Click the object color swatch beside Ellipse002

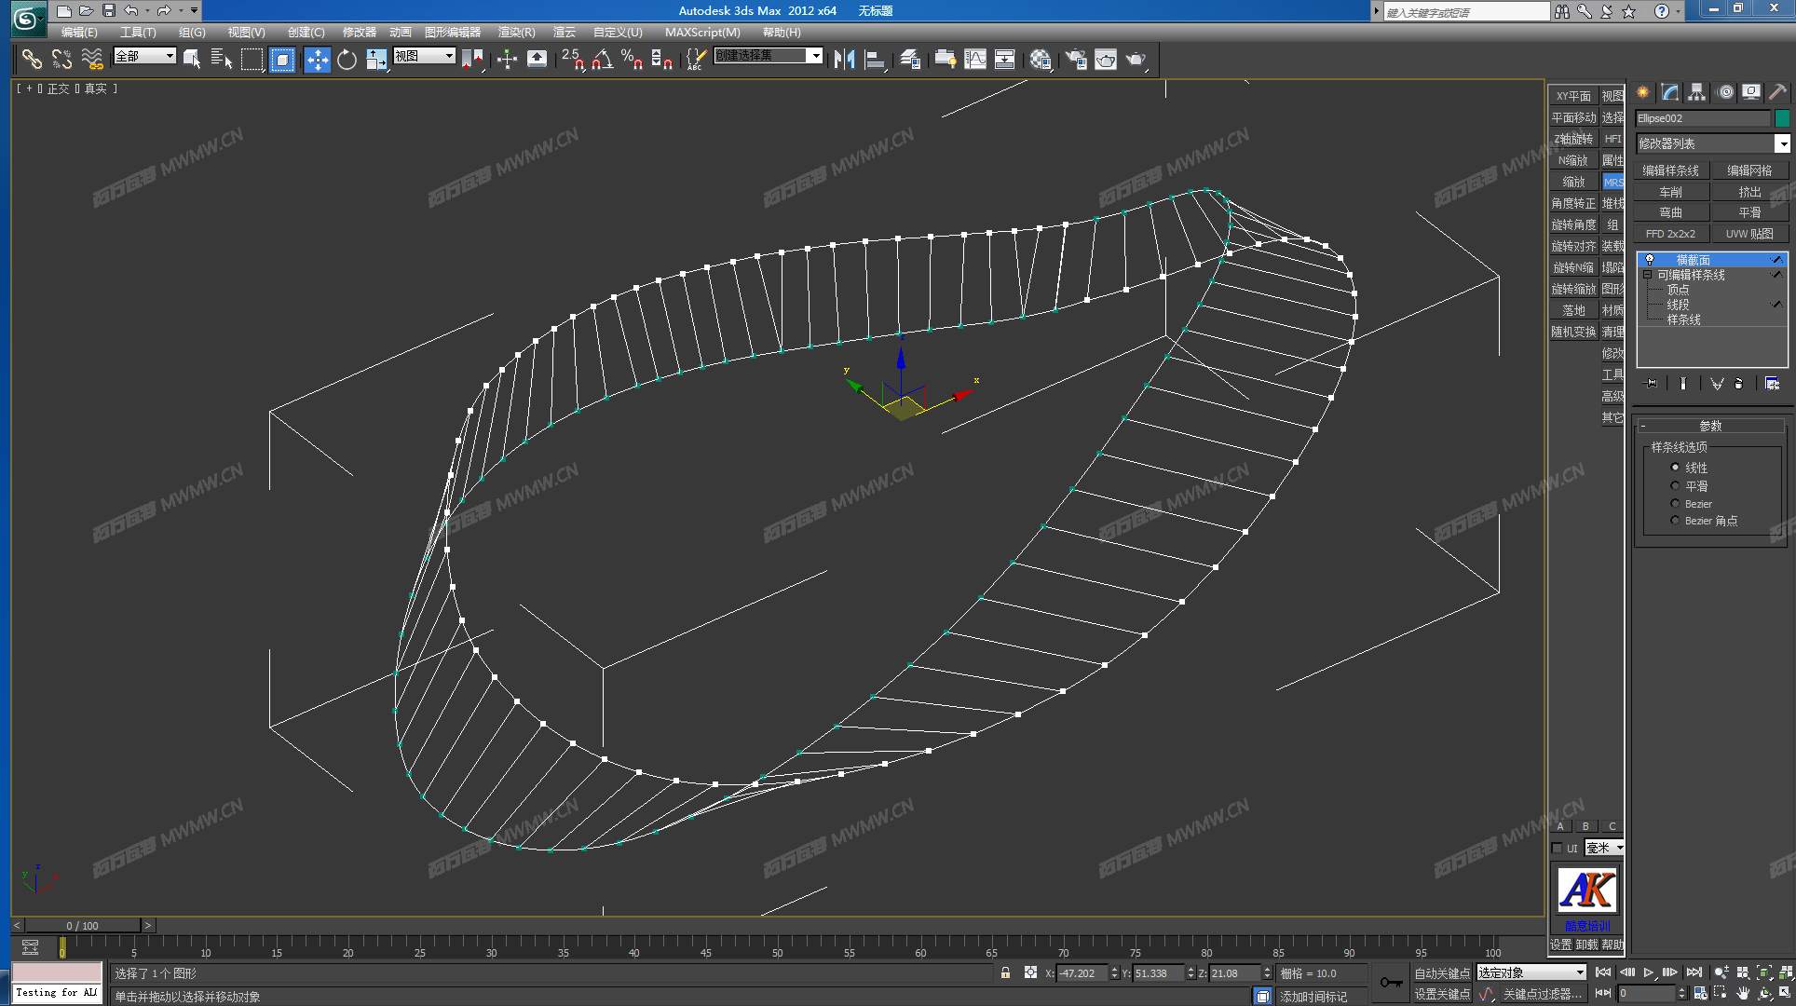[1782, 118]
